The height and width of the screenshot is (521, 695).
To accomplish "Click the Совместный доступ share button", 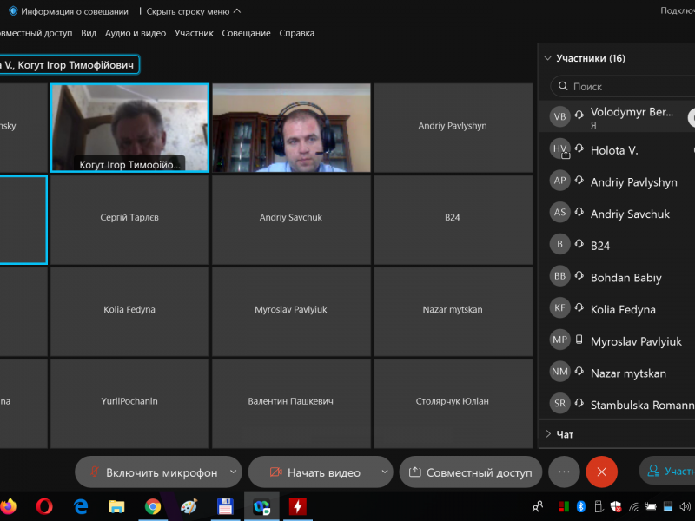I will [470, 472].
